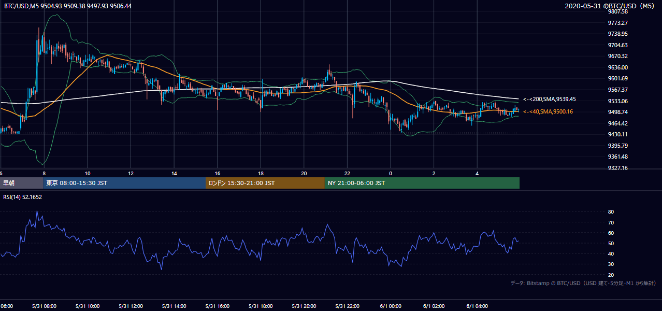Click RSI axis level 30
The image size is (662, 311).
click(611, 264)
